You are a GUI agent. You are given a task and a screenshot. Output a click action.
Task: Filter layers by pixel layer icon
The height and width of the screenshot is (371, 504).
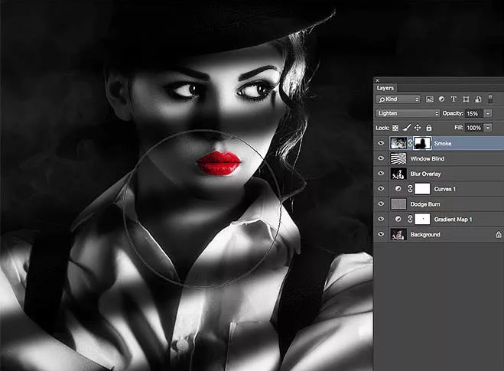[430, 99]
